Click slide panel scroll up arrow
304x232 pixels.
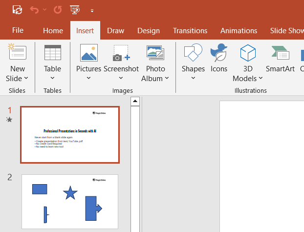click(x=135, y=101)
